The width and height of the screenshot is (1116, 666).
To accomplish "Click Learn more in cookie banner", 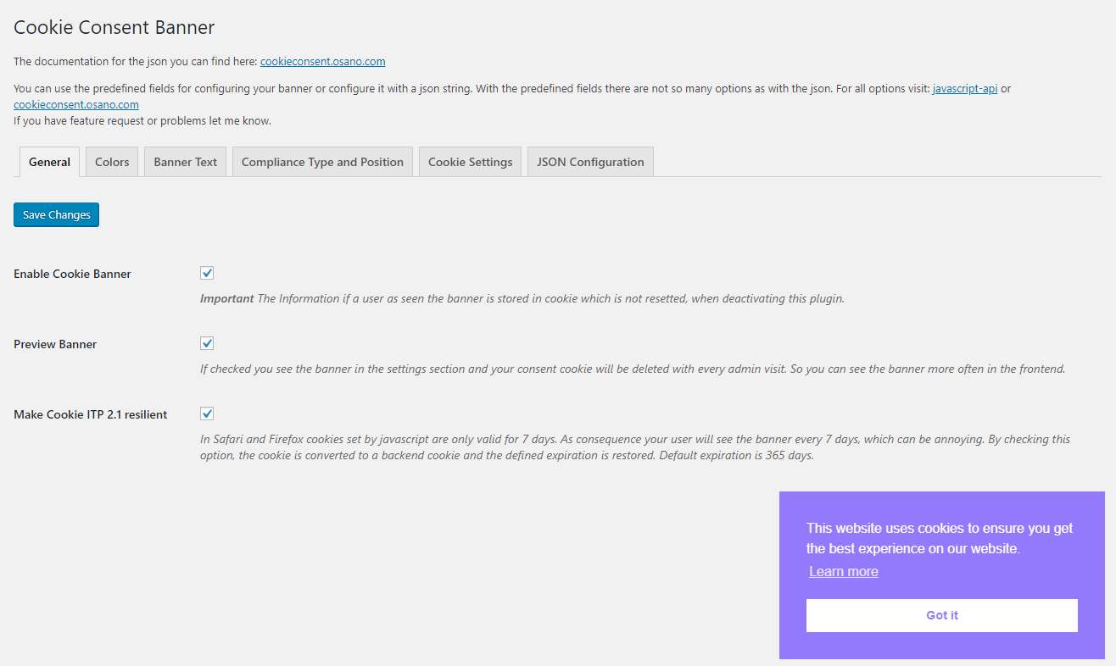I will click(x=844, y=571).
